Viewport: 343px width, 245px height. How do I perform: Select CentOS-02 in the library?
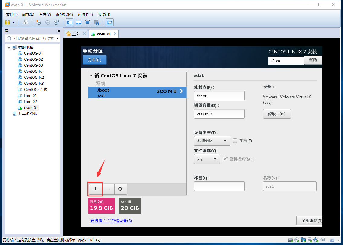(31, 59)
